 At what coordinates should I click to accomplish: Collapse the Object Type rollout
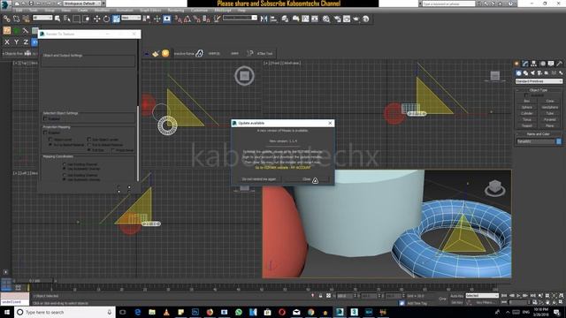539,90
